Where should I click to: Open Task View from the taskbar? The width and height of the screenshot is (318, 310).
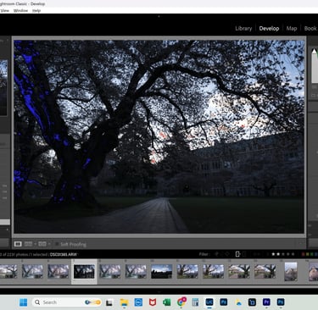pos(109,302)
